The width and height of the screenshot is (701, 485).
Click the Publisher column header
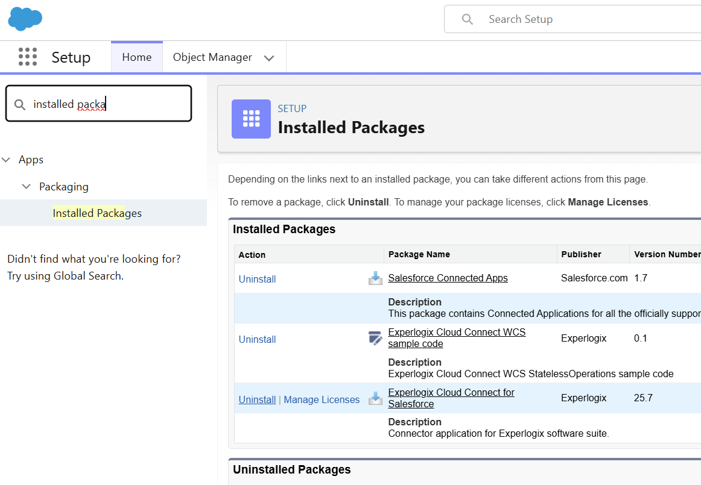581,254
